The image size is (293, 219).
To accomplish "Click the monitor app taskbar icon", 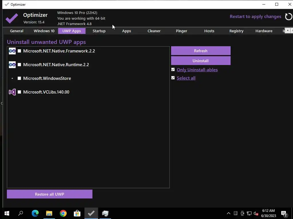I will click(x=105, y=213).
